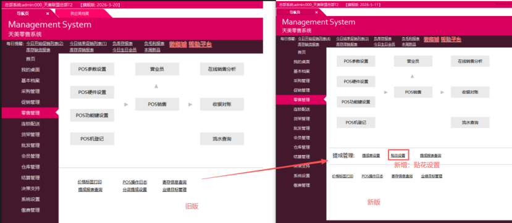The image size is (512, 223).
Task: Open 系统设置 in right window sidebar
Action: pyautogui.click(x=301, y=175)
